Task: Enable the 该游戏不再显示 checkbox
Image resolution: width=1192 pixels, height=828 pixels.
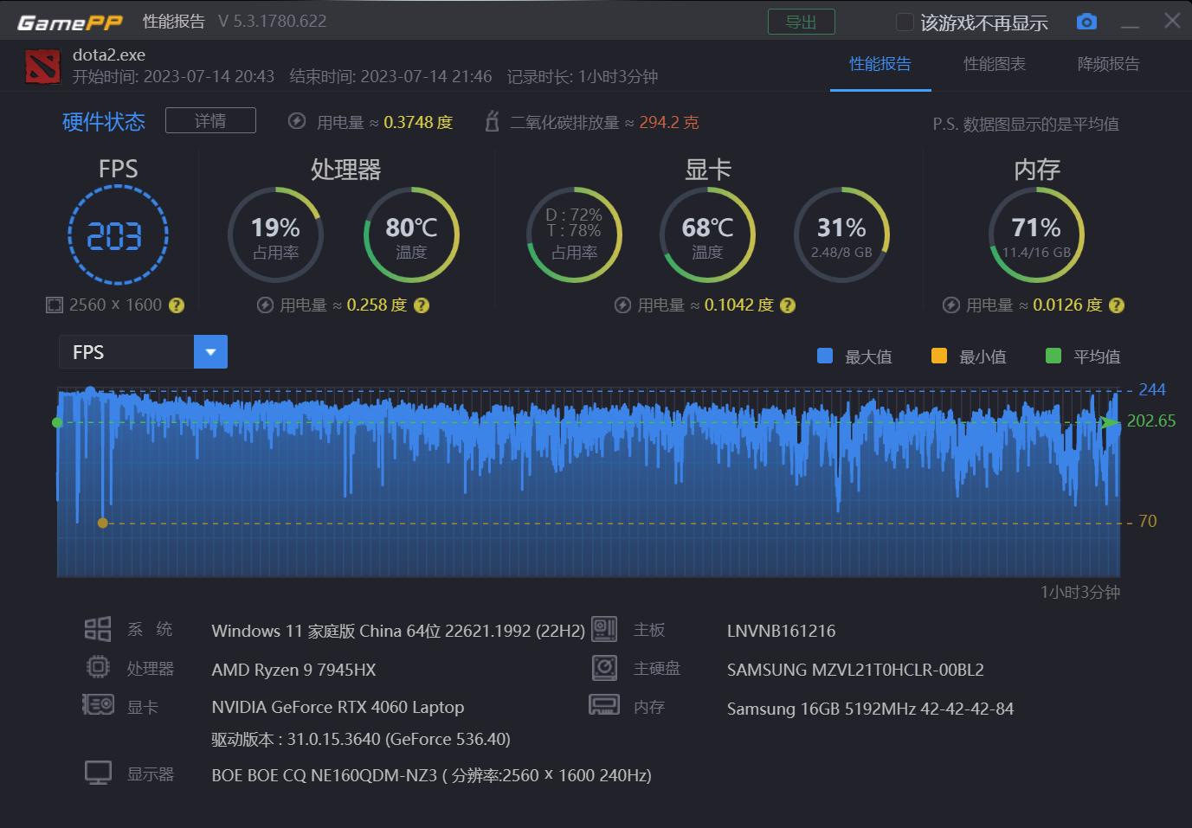Action: pyautogui.click(x=904, y=22)
